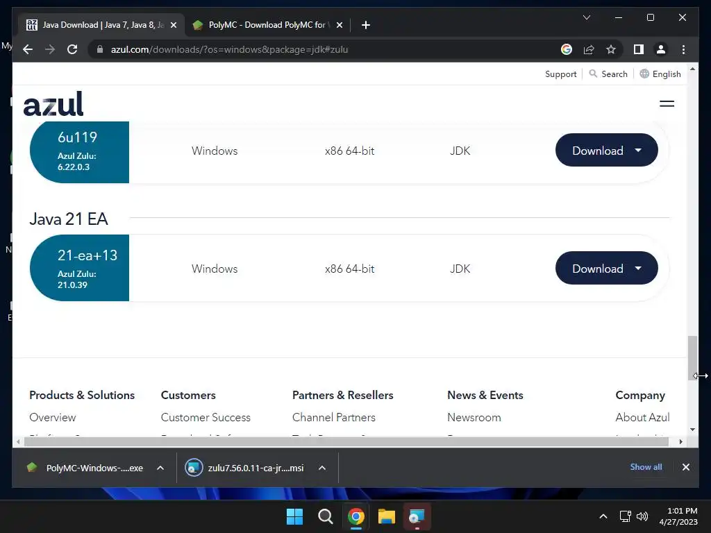Open the Support link
The image size is (711, 533).
(560, 74)
